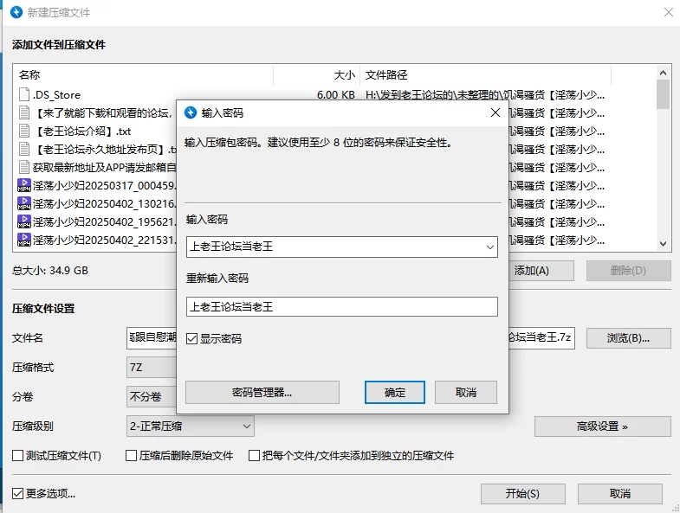The image size is (680, 513).
Task: Click the .DS_Store file icon
Action: pyautogui.click(x=24, y=94)
